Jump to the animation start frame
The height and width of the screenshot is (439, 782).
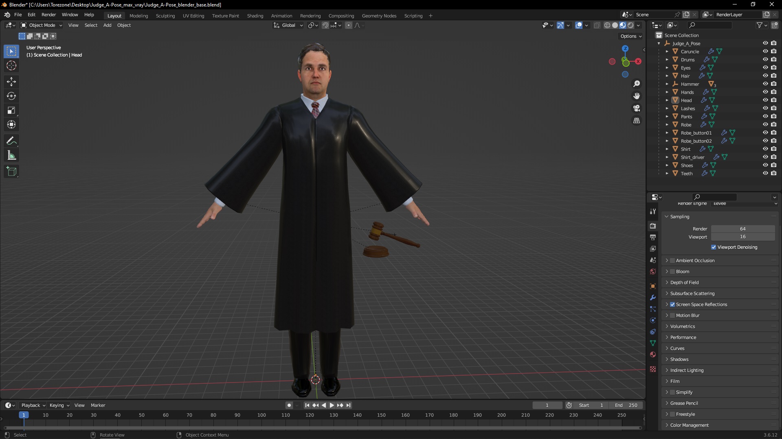click(307, 405)
